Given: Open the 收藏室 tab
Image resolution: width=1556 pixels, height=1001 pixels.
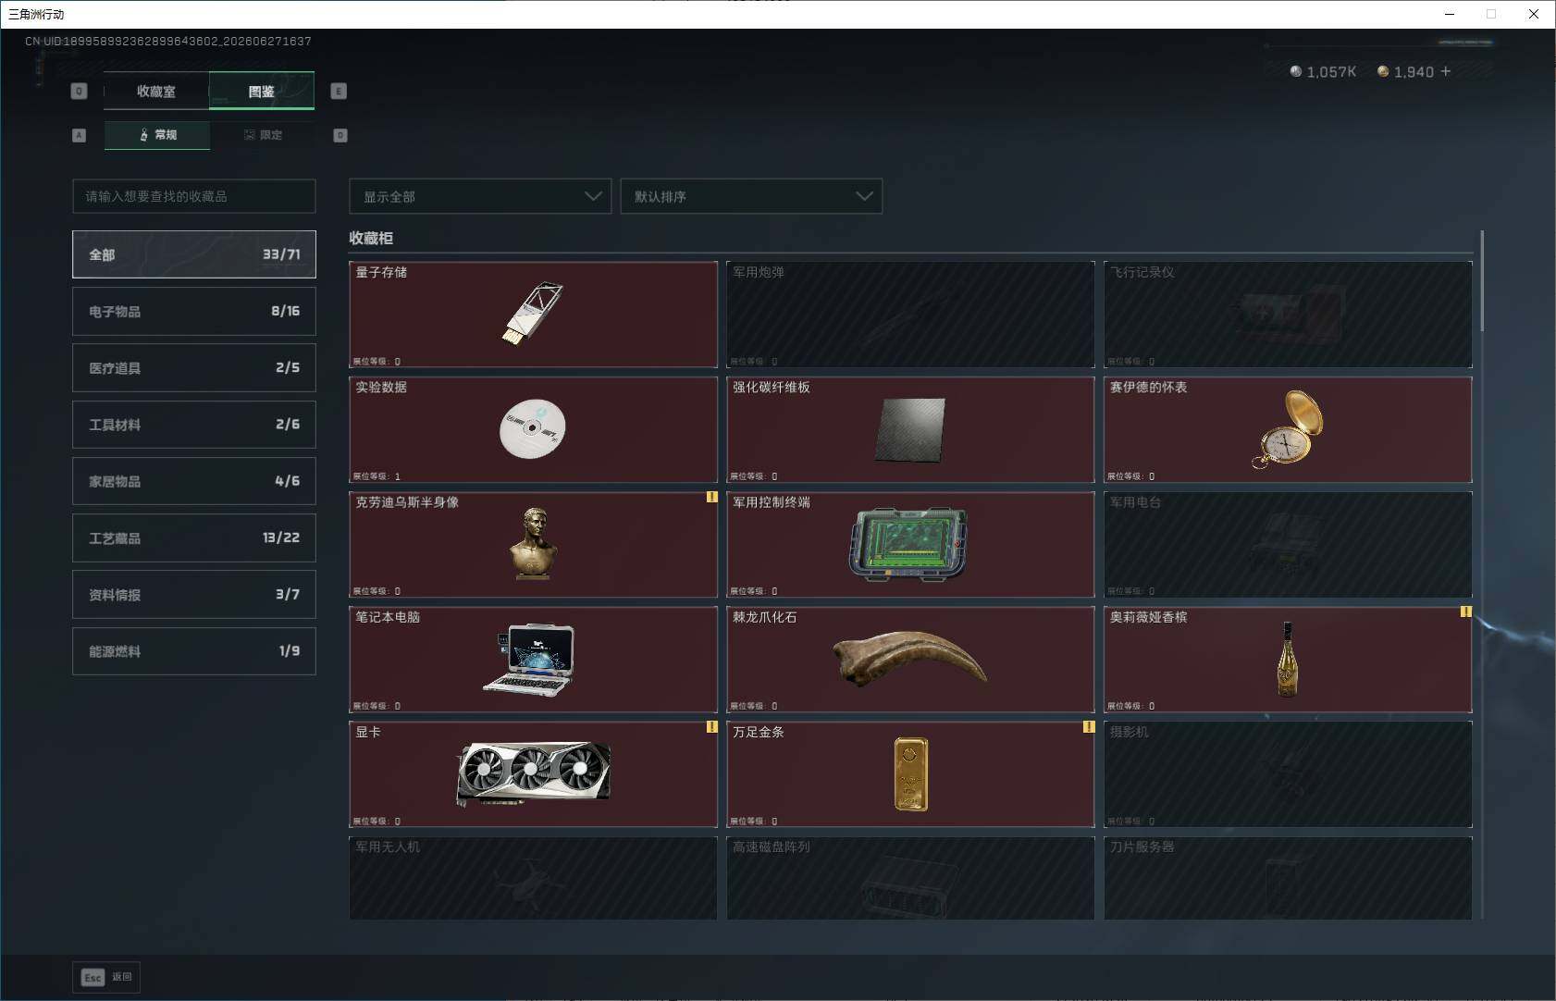Looking at the screenshot, I should click(x=156, y=91).
